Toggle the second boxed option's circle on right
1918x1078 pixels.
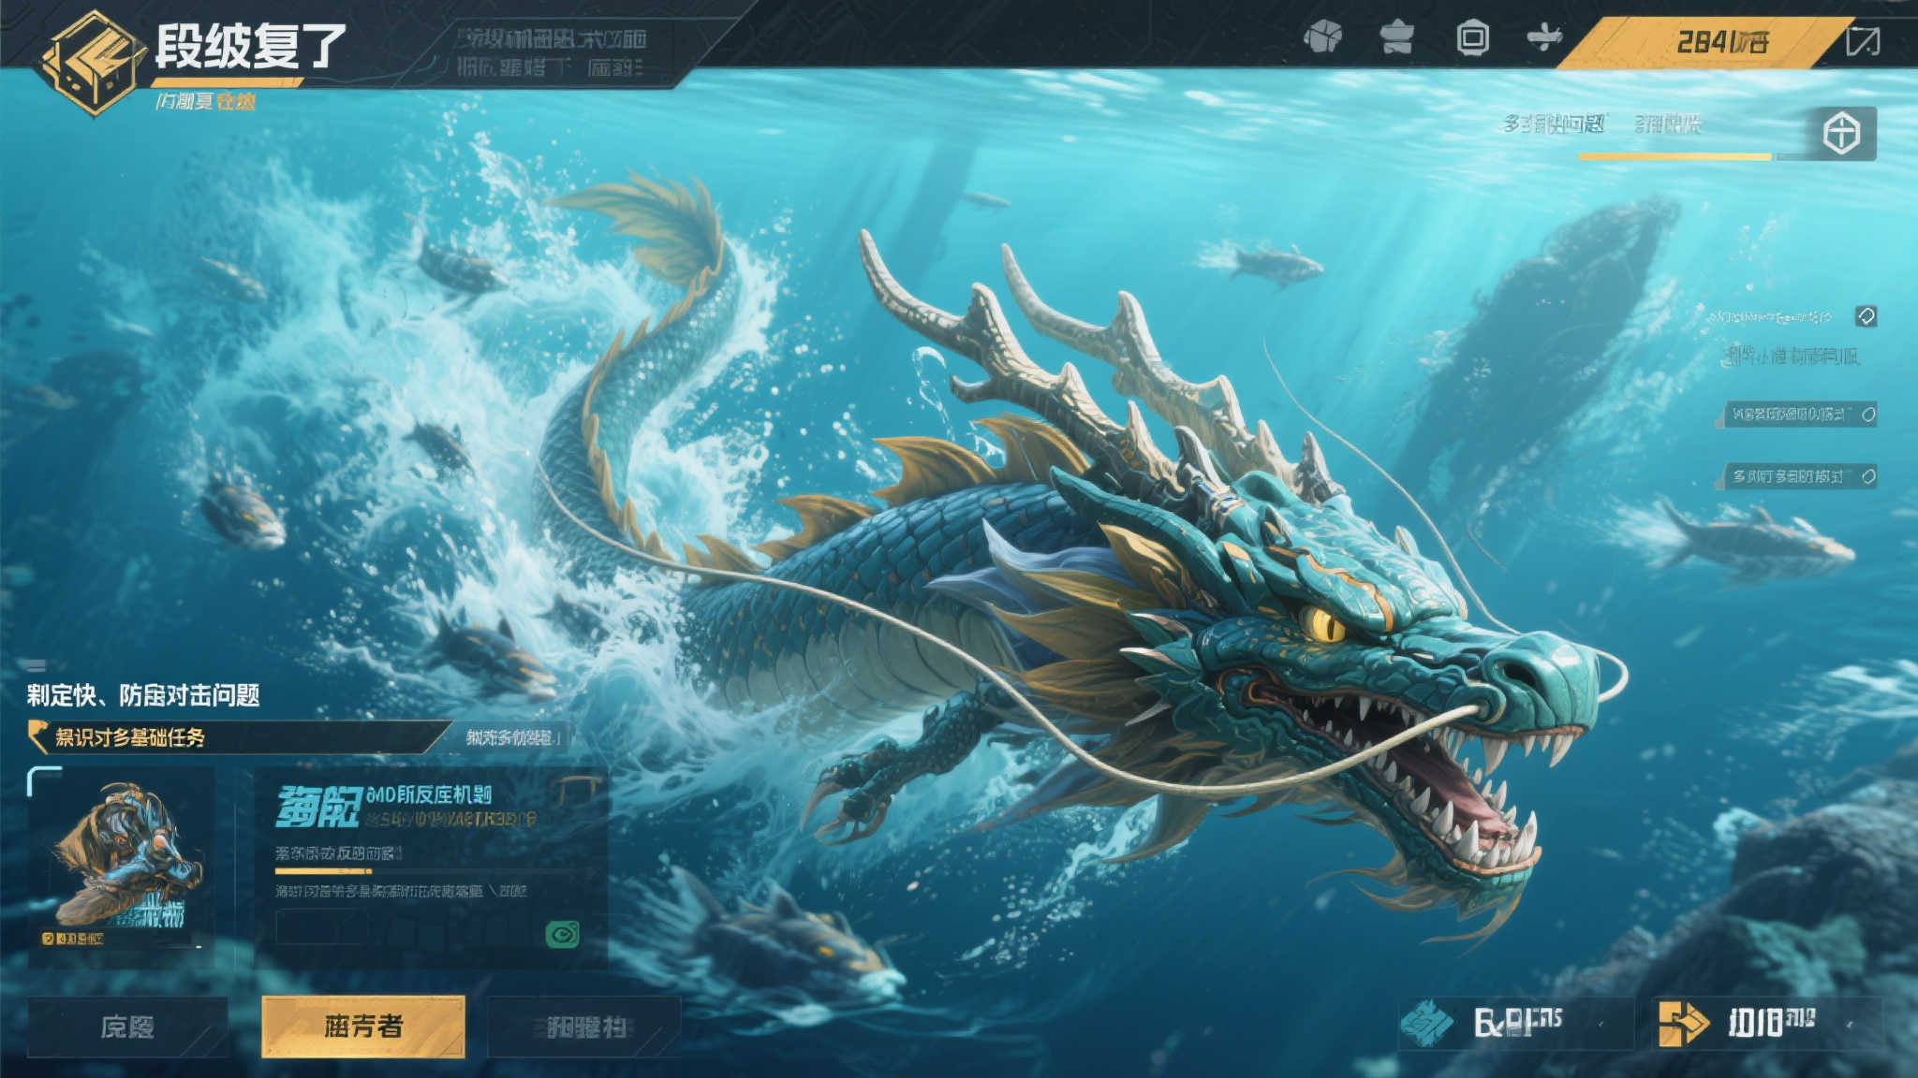[x=1868, y=476]
